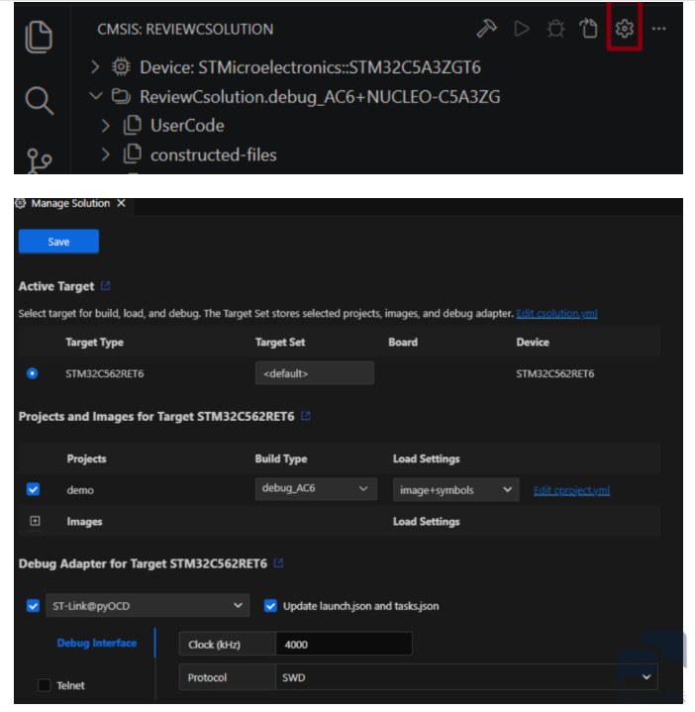The image size is (695, 712).
Task: Click the Clock (kHz) 4000 input field
Action: click(344, 644)
